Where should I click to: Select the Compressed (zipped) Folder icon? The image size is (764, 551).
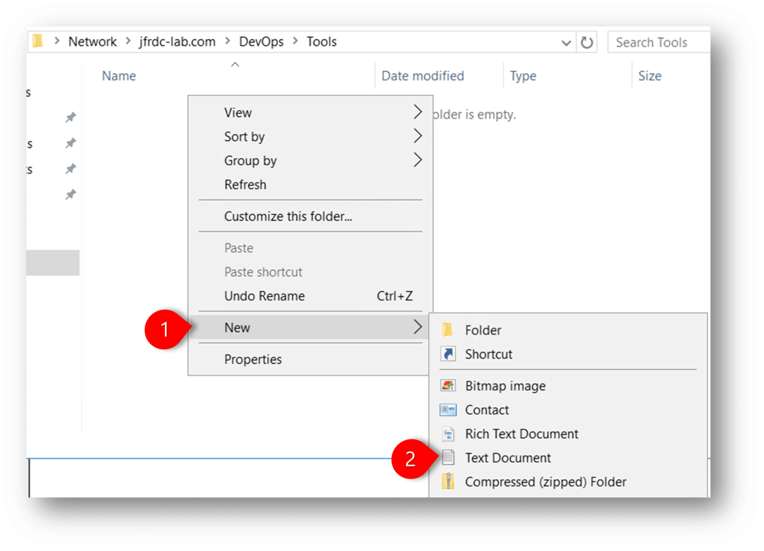pyautogui.click(x=448, y=481)
